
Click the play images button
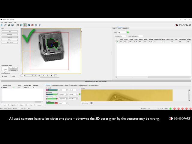(43, 76)
